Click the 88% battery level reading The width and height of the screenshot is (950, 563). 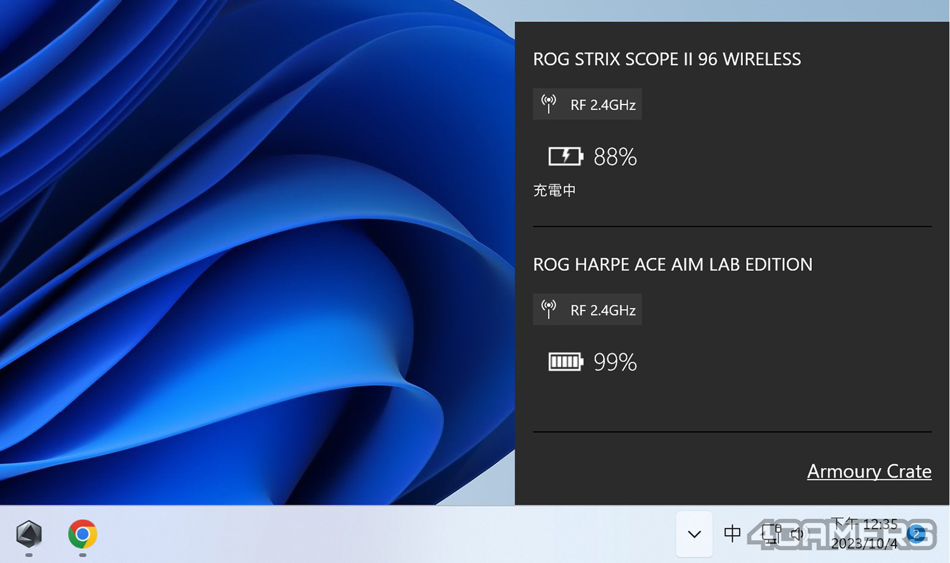coord(615,157)
